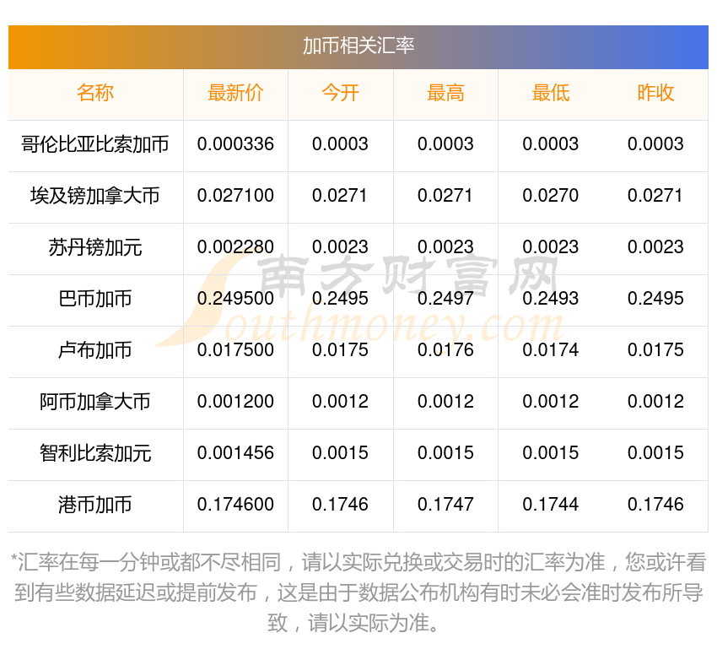This screenshot has height=649, width=717.
Task: Click the 0.2497 highest value for 巴币
Action: point(445,299)
